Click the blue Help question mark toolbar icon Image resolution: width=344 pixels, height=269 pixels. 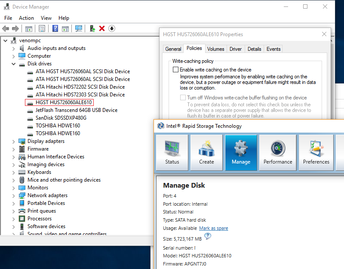pyautogui.click(x=55, y=28)
